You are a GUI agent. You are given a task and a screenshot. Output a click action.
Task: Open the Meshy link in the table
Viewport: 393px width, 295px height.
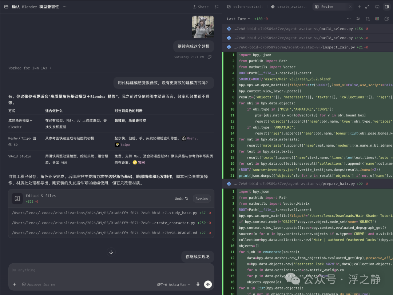pyautogui.click(x=190, y=138)
